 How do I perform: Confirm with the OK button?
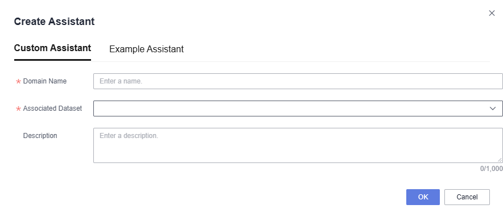tap(423, 197)
